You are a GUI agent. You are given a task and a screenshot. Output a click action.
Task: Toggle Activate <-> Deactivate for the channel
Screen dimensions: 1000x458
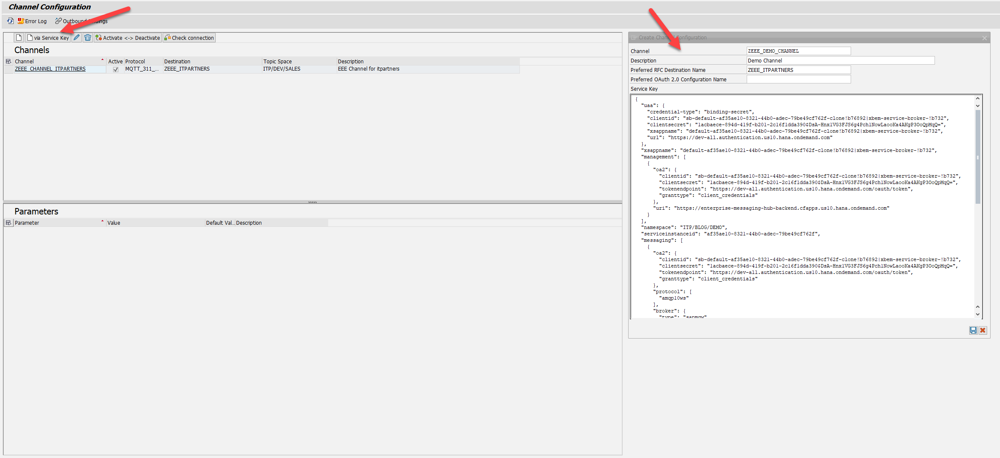(128, 38)
